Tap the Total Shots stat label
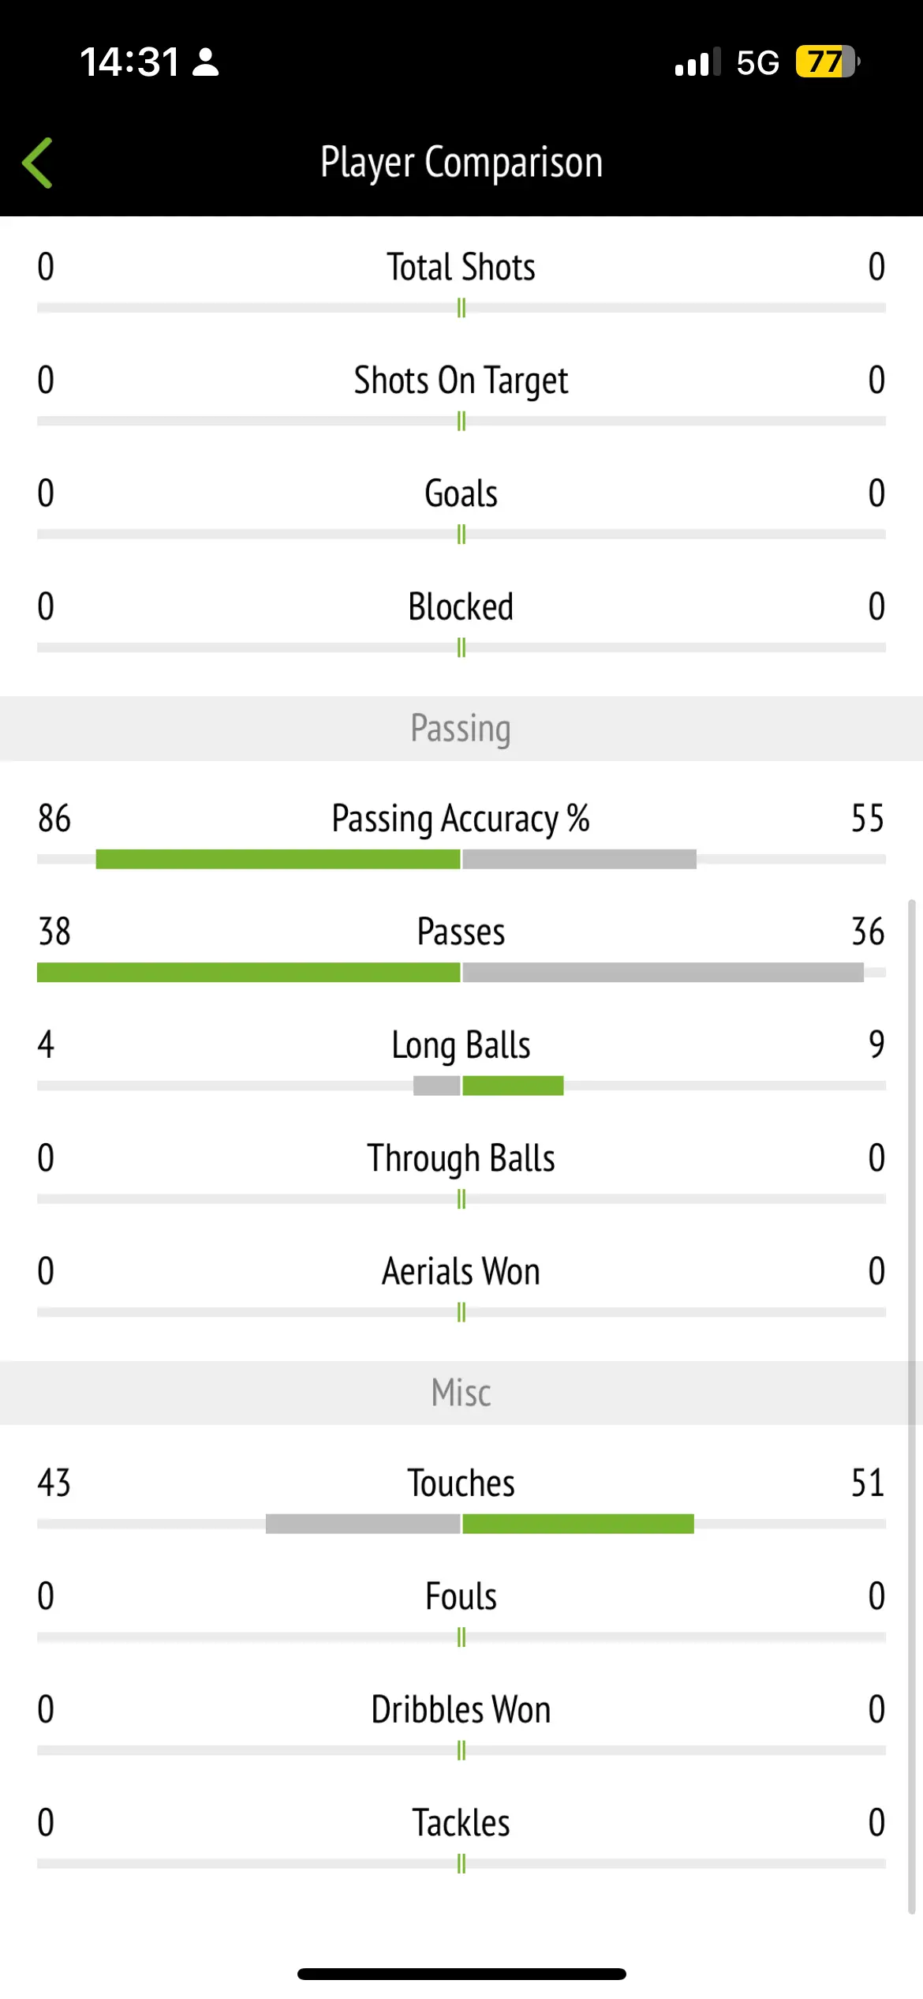This screenshot has height=1999, width=923. click(461, 267)
